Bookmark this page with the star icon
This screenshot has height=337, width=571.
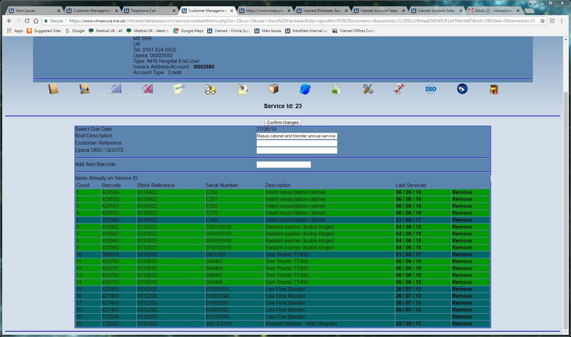pyautogui.click(x=542, y=21)
